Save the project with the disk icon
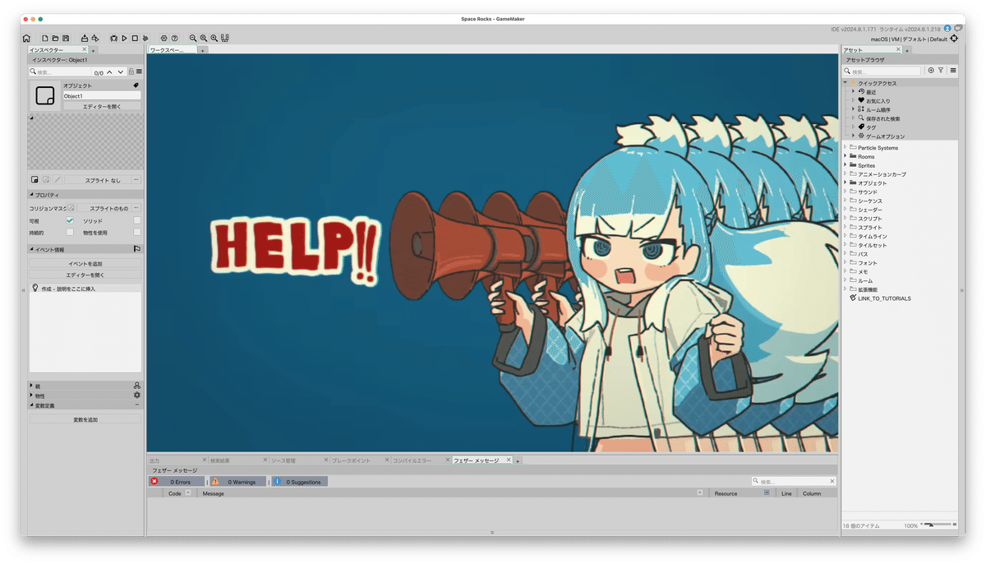Viewport: 986px width, 564px height. click(65, 38)
